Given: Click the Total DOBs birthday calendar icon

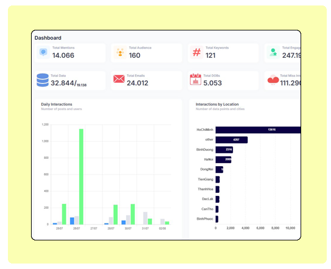Looking at the screenshot, I should pos(195,79).
